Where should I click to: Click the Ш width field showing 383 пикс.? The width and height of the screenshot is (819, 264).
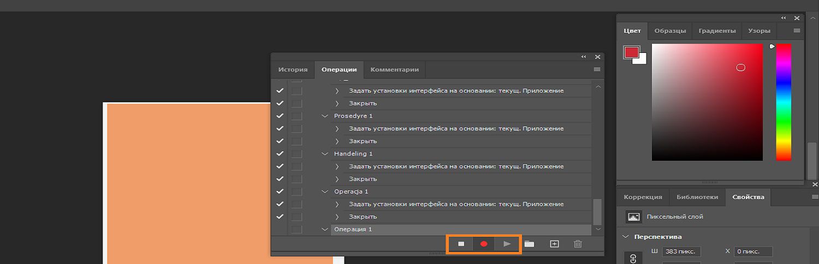click(681, 251)
